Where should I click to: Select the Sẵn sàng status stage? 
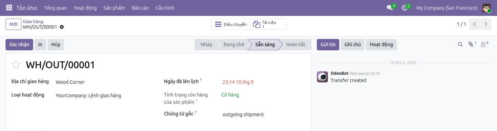[265, 44]
